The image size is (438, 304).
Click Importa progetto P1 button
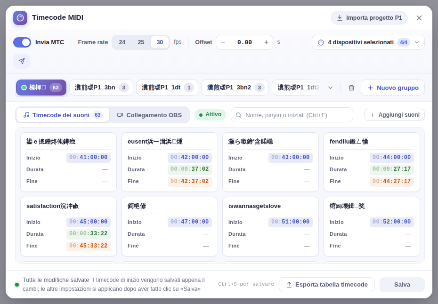369,18
